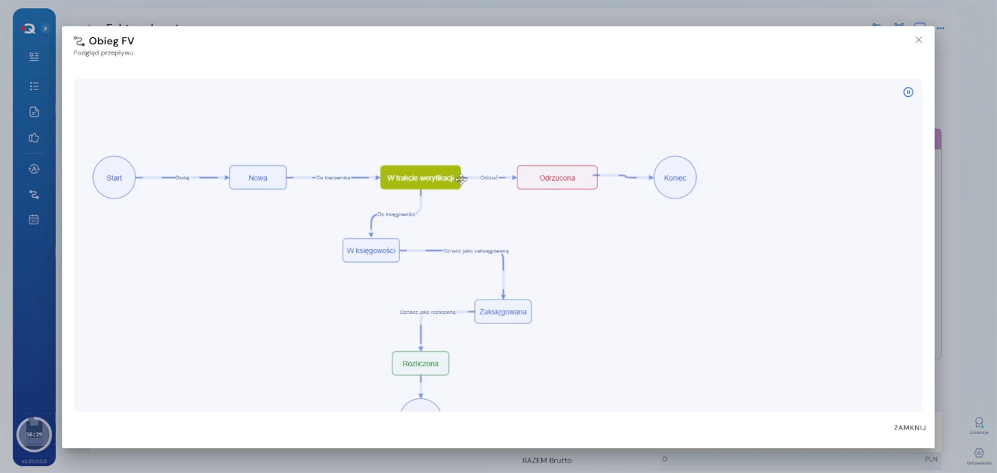The height and width of the screenshot is (473, 997).
Task: Select the Nowa step node
Action: (258, 178)
